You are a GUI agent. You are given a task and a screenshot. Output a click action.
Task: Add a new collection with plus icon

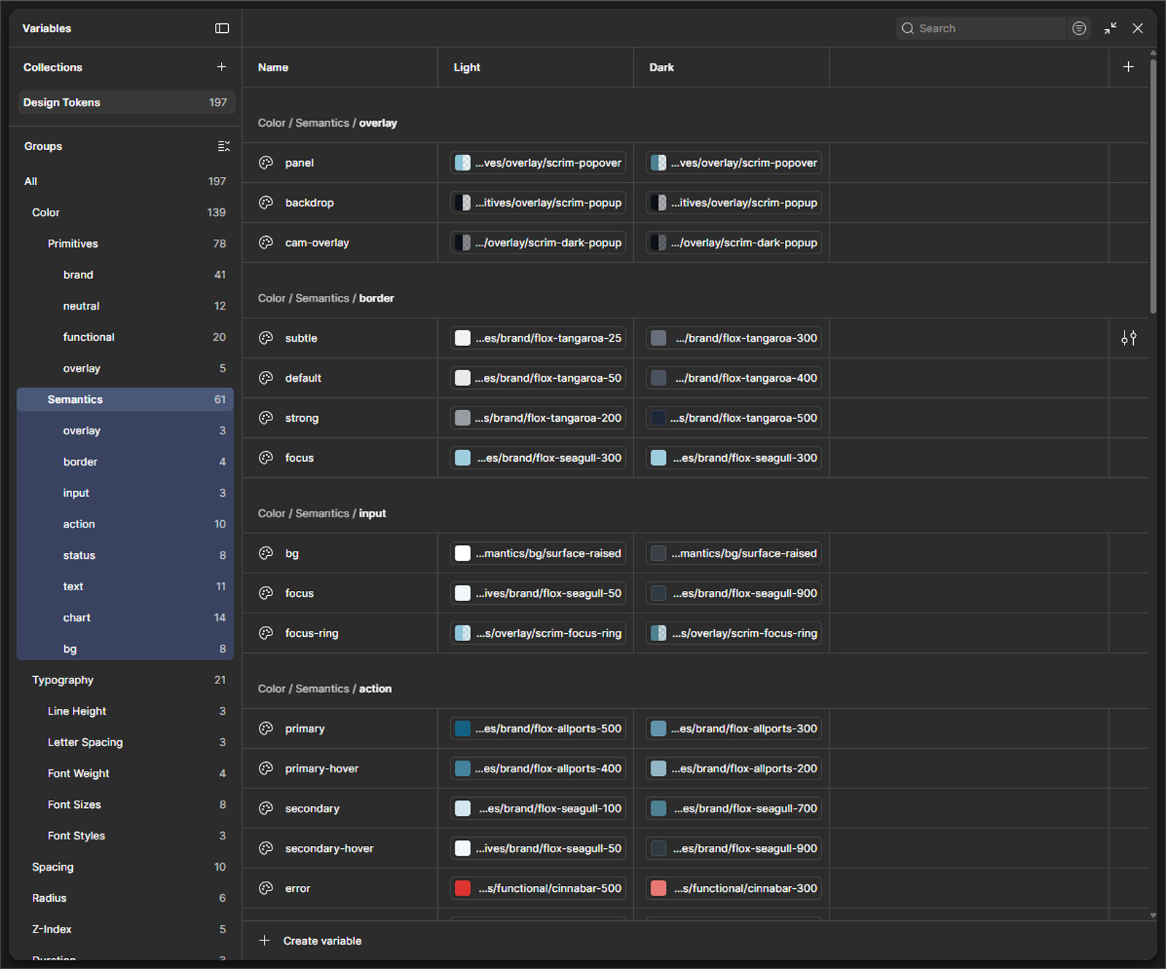tap(222, 67)
